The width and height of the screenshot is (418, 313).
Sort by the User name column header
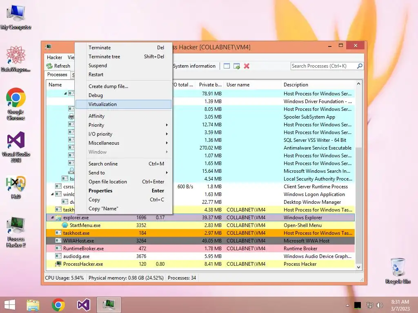[252, 85]
